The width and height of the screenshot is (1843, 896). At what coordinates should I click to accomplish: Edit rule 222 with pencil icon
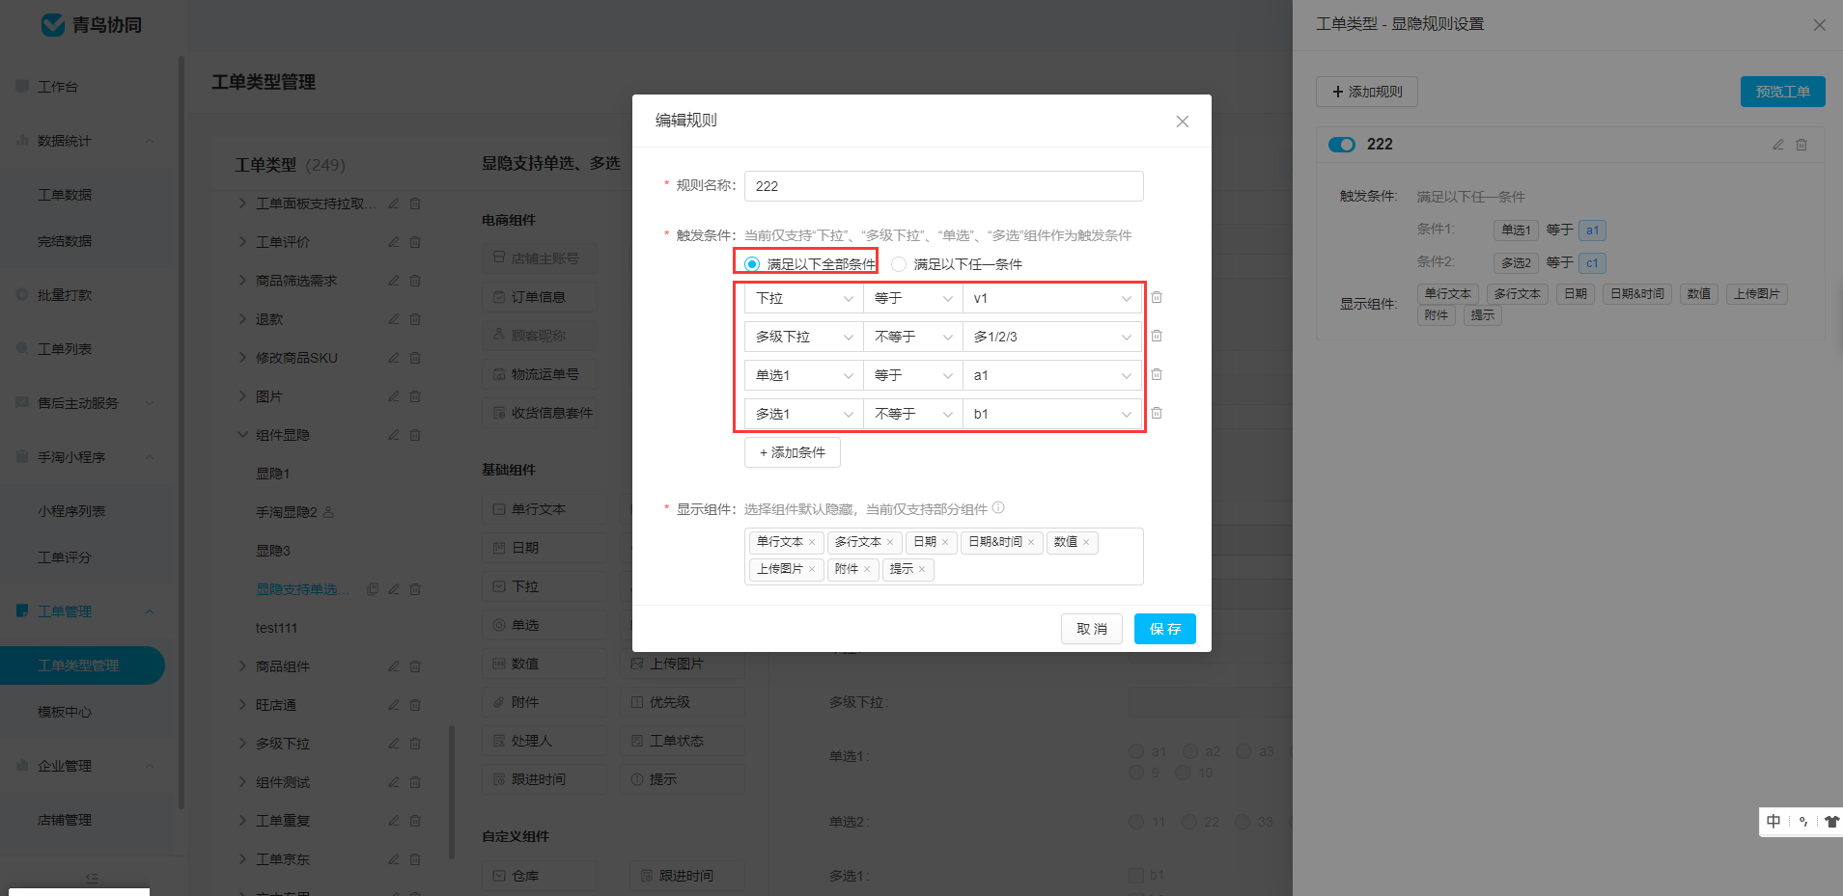pos(1777,145)
